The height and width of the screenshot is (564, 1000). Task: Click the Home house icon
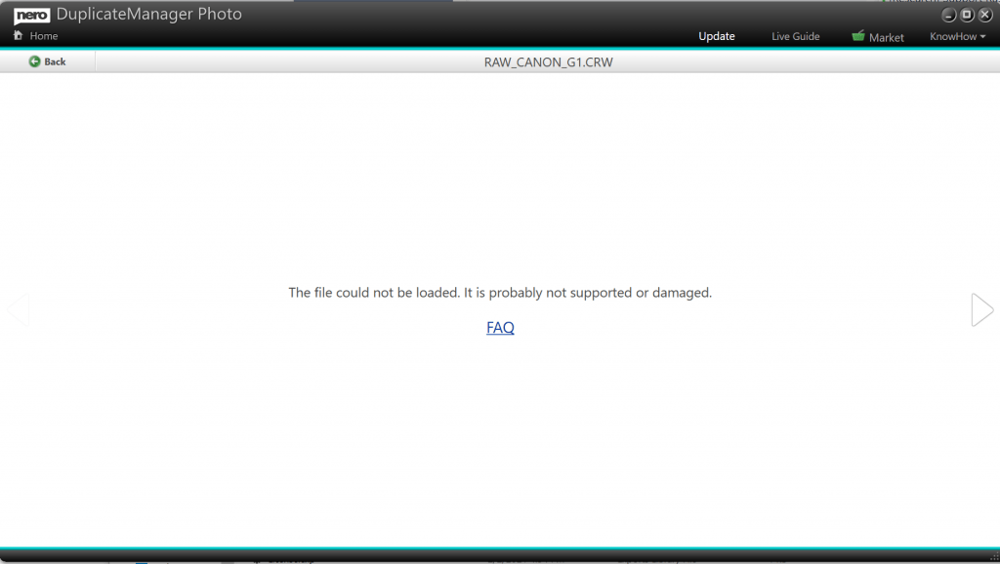tap(18, 36)
